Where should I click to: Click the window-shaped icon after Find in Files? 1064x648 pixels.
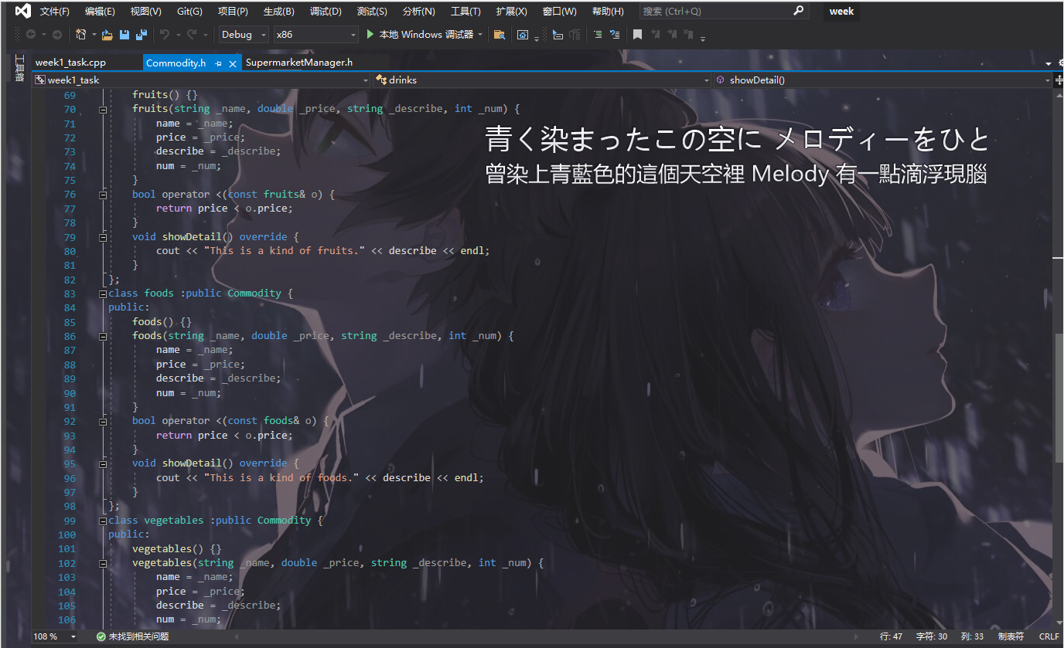[x=523, y=35]
